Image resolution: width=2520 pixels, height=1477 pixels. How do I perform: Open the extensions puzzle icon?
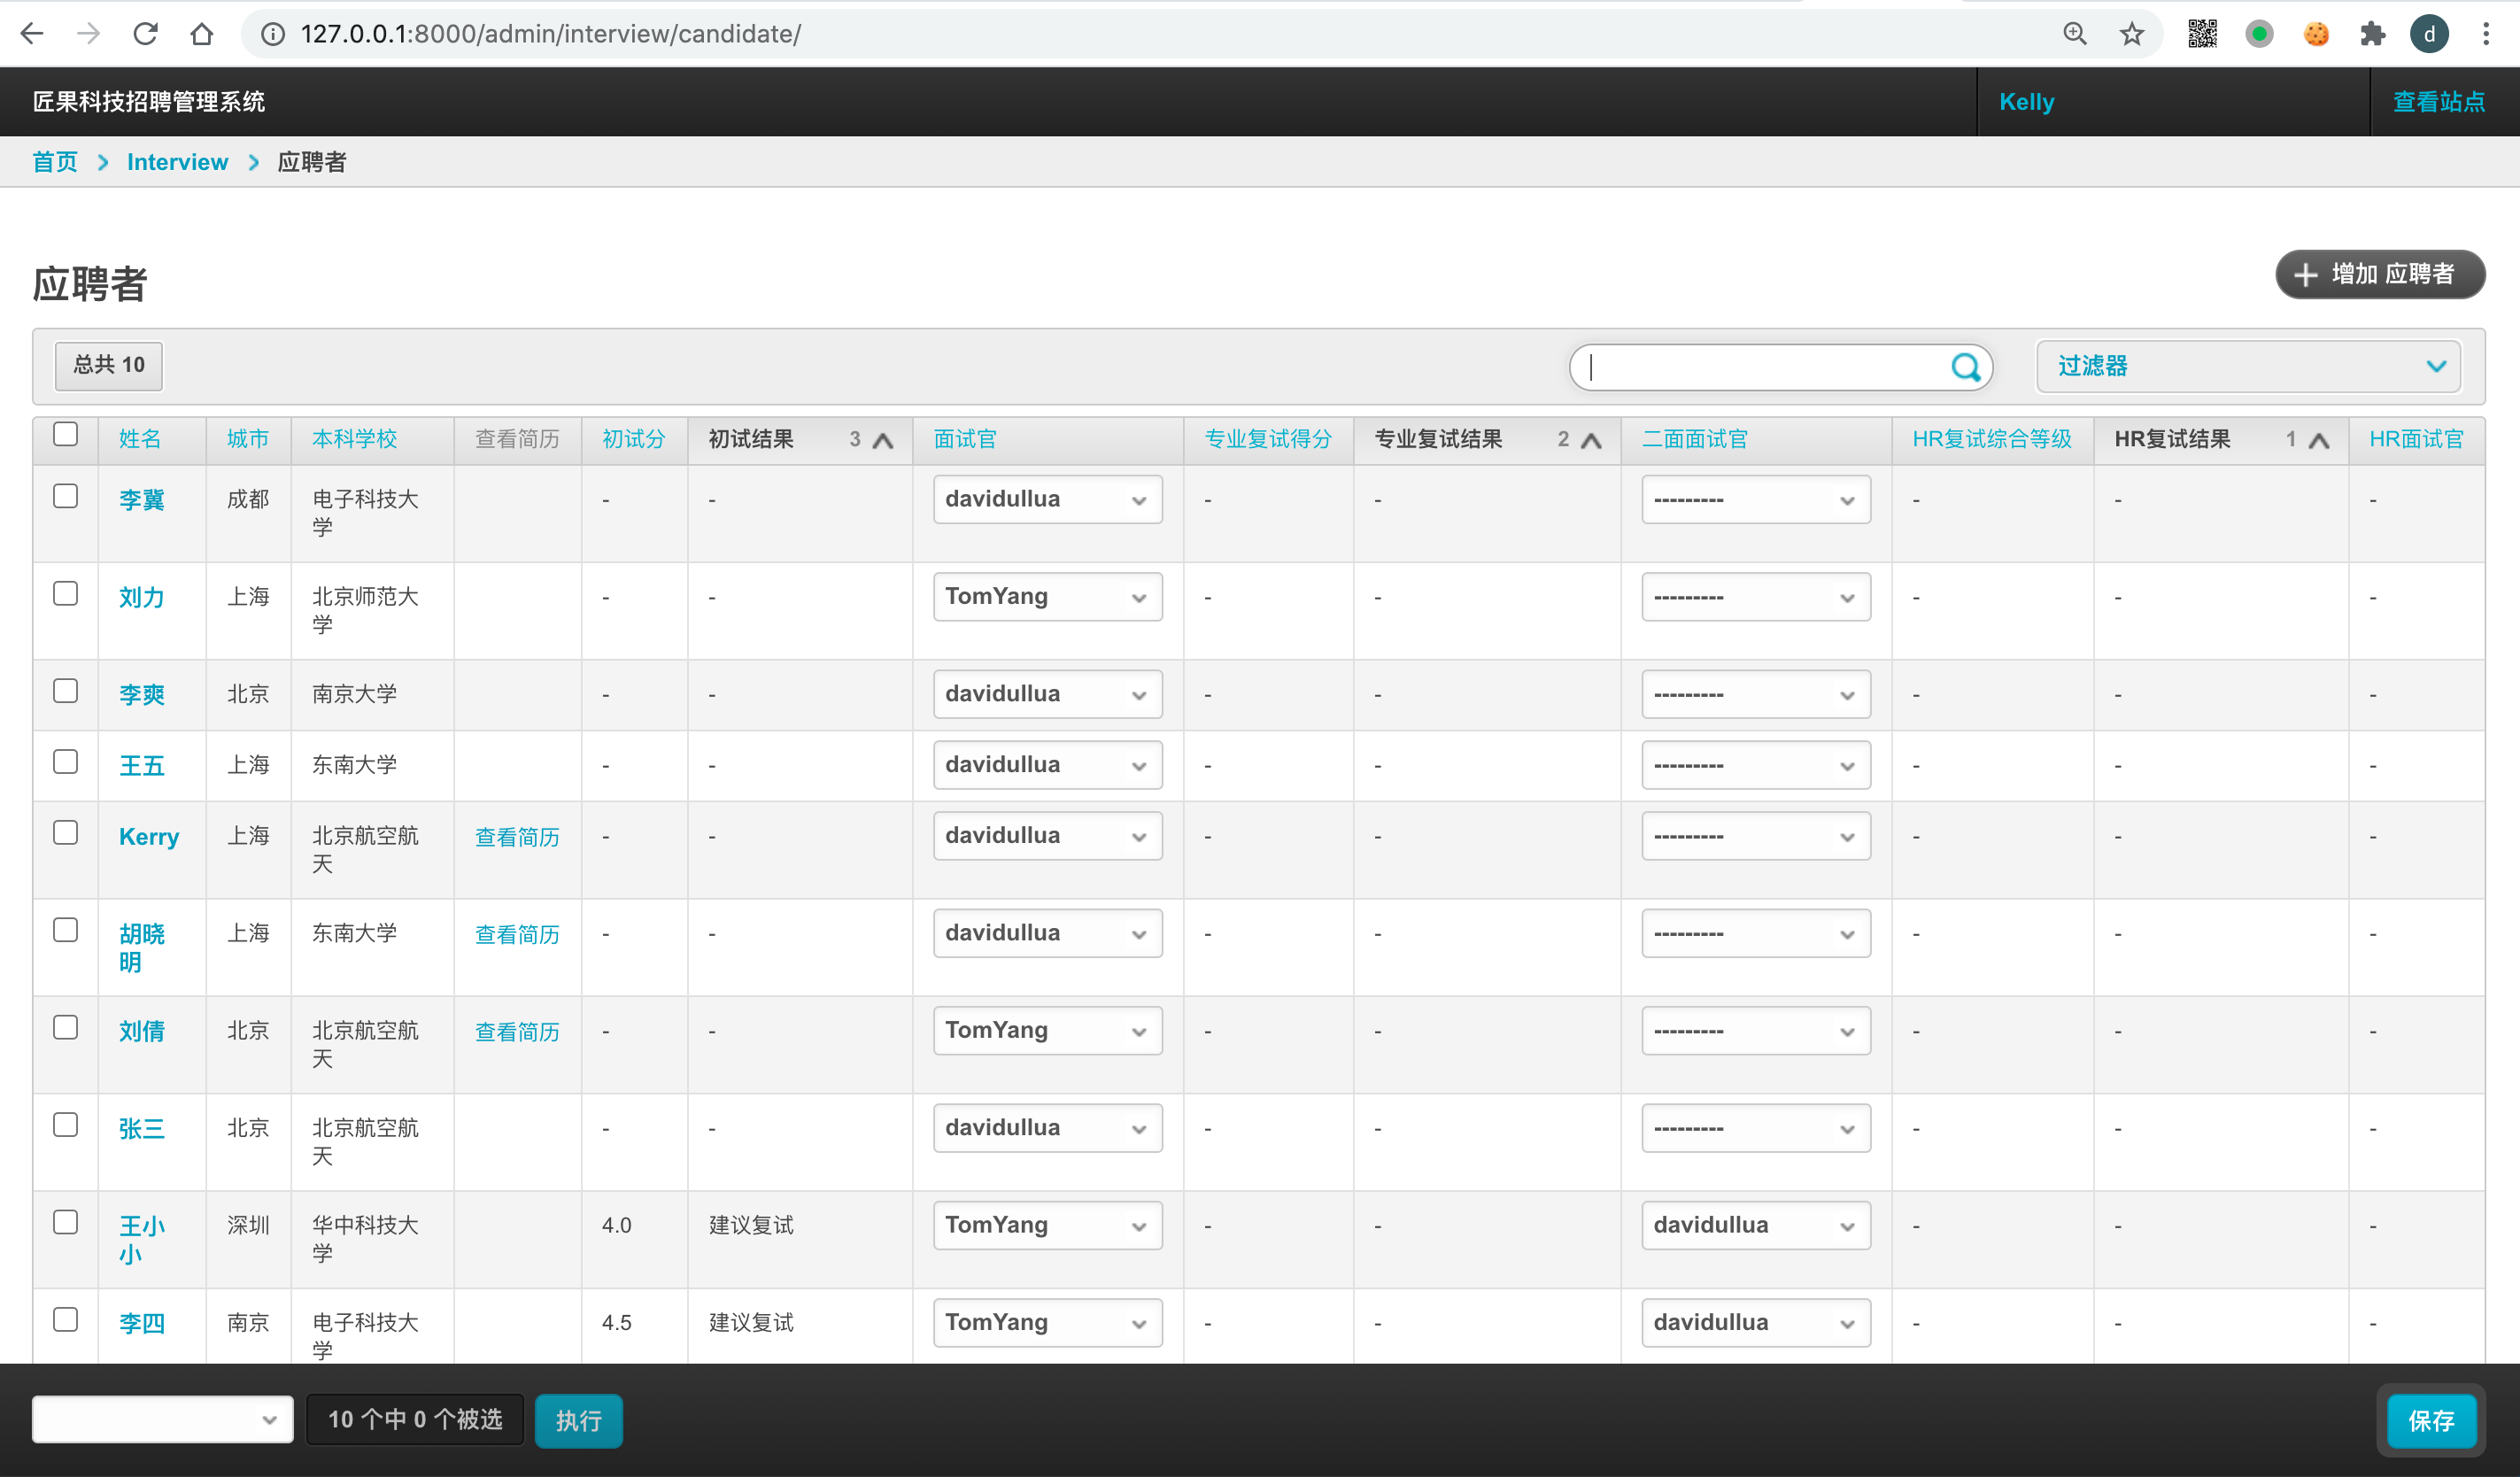click(2372, 34)
